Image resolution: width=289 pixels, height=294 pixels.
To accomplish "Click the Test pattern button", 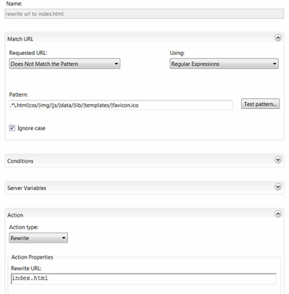I will point(260,104).
